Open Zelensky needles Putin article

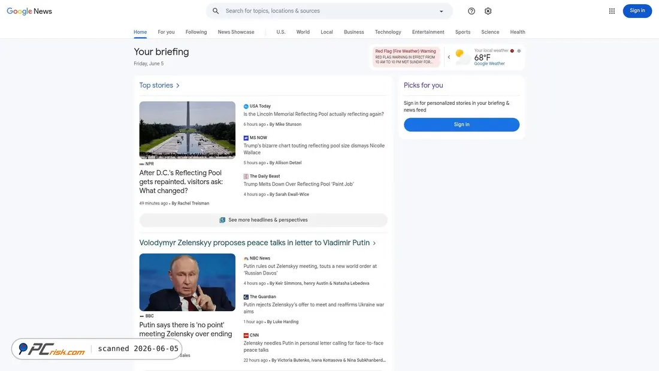pyautogui.click(x=313, y=346)
